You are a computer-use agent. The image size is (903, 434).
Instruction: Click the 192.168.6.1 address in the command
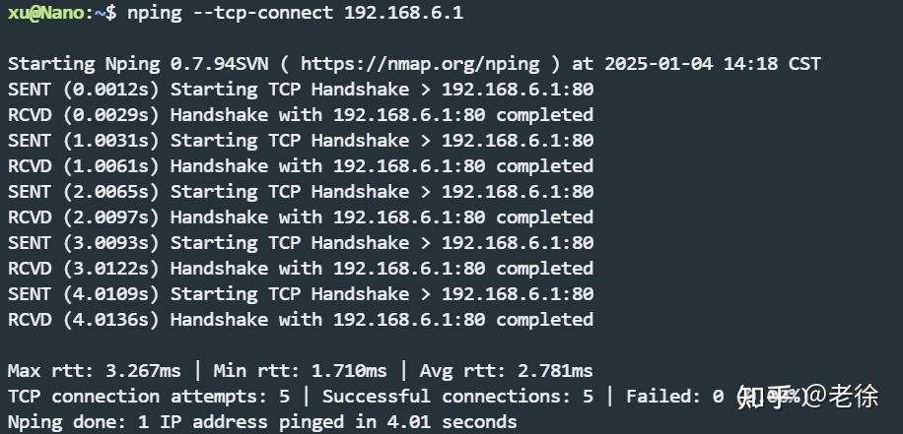click(x=404, y=13)
